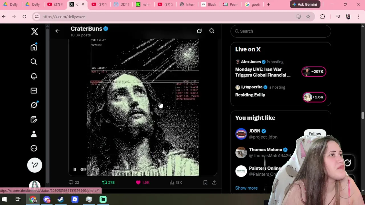Image resolution: width=365 pixels, height=205 pixels.
Task: Show more suggested accounts
Action: click(246, 188)
